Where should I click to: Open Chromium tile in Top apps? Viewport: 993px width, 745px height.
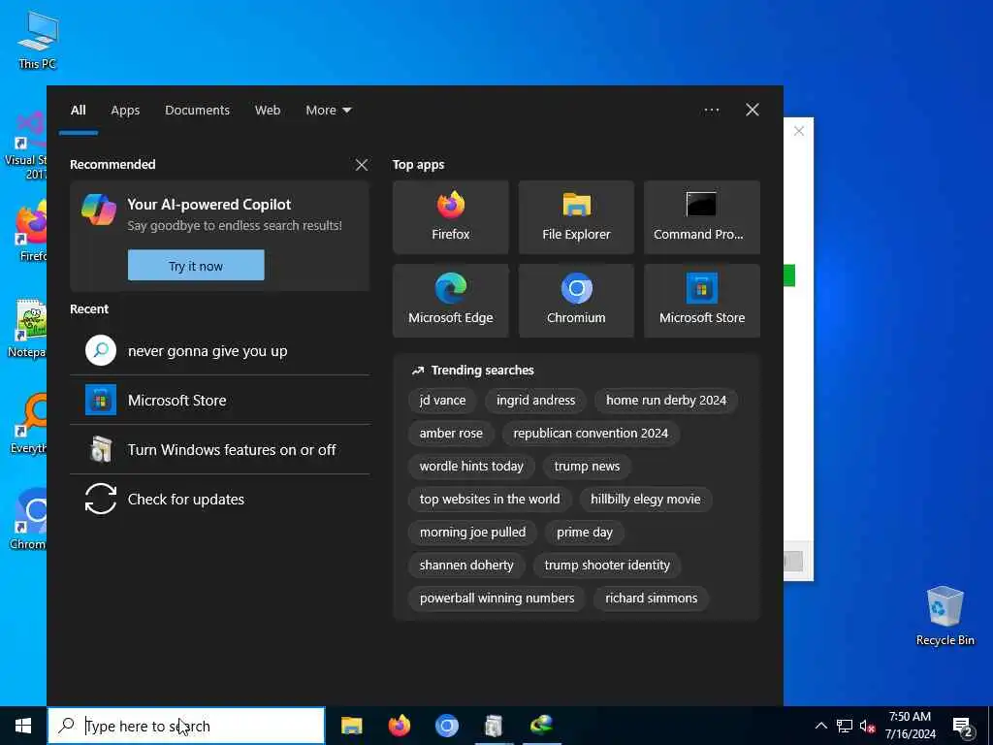[x=576, y=301]
